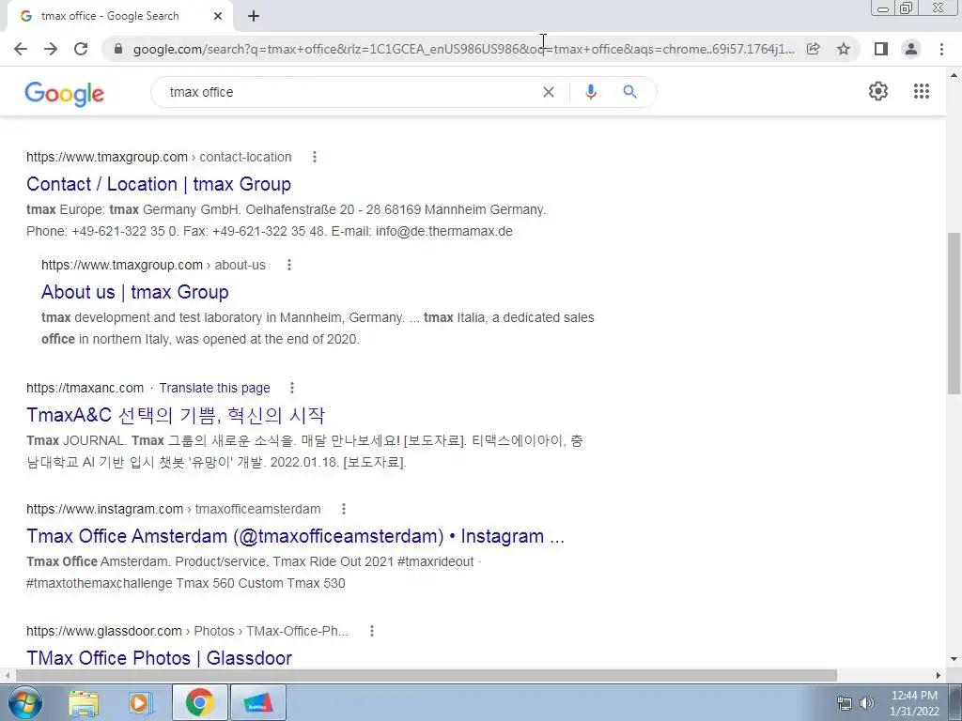The height and width of the screenshot is (721, 962).
Task: Open the 'TmaxA&C' Korean-titled result
Action: 176,415
